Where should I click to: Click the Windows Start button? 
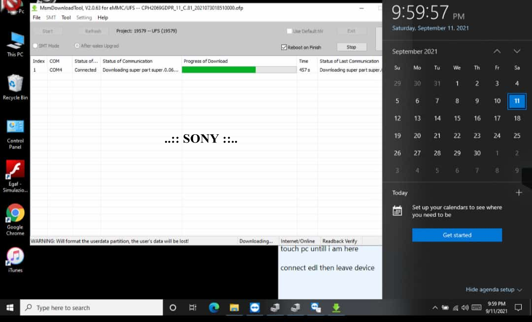[10, 307]
